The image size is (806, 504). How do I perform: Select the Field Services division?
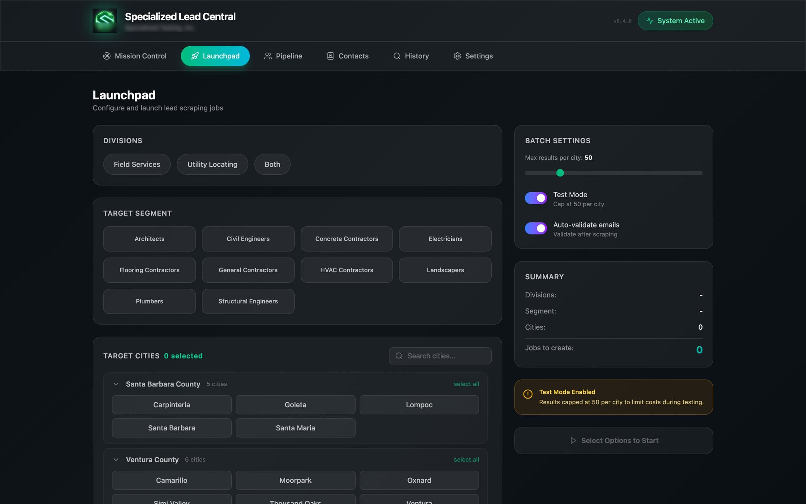coord(137,164)
